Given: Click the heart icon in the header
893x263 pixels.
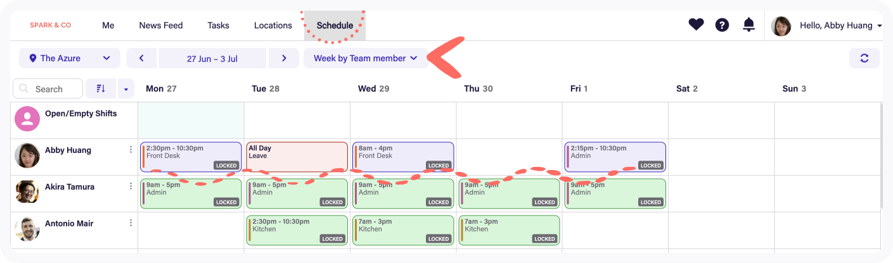Looking at the screenshot, I should pos(696,25).
